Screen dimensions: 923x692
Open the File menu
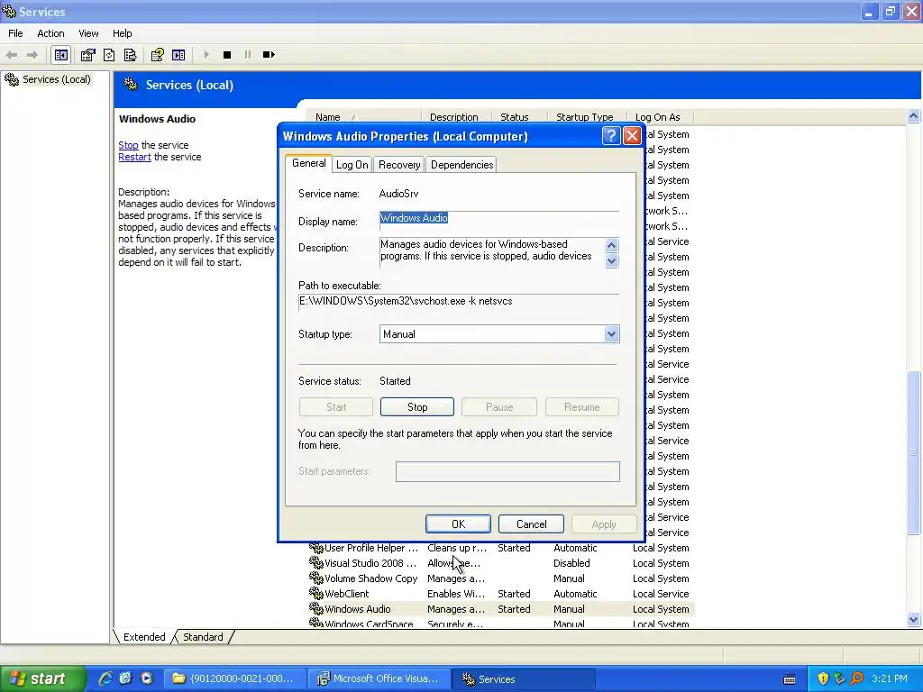(15, 33)
